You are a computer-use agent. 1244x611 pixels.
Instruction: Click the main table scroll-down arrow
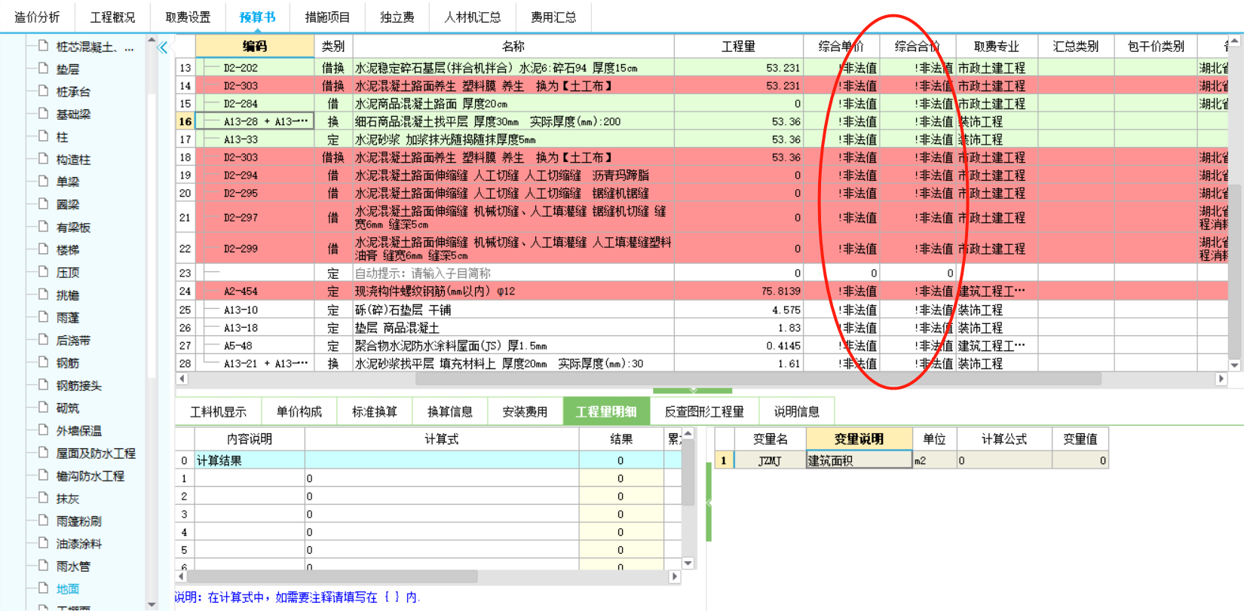click(x=1234, y=365)
